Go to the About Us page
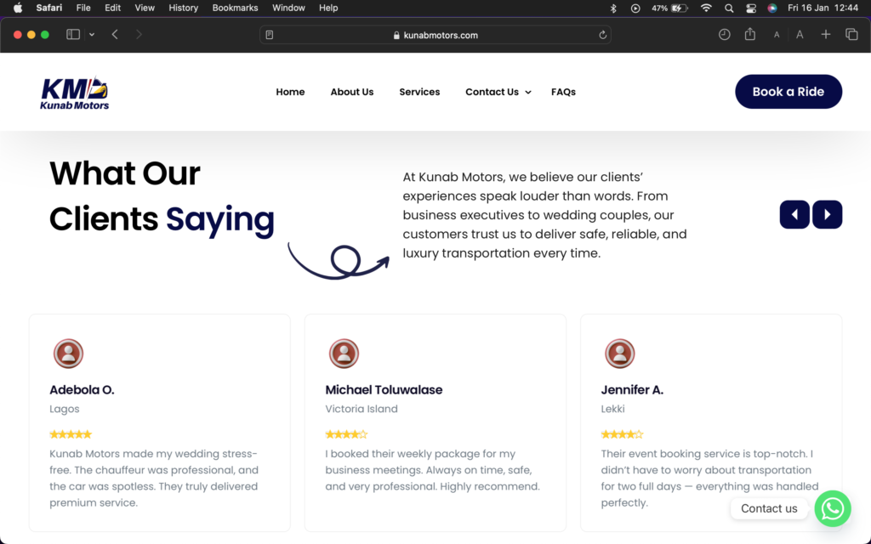This screenshot has height=544, width=871. (351, 92)
